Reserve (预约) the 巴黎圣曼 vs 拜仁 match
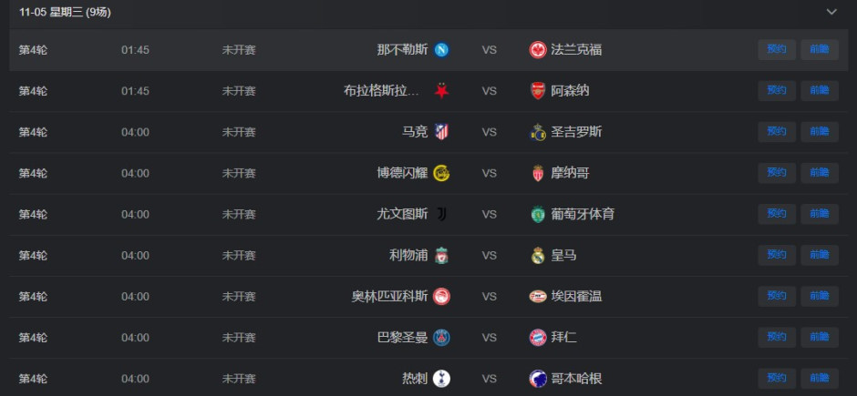857x396 pixels. pyautogui.click(x=777, y=337)
